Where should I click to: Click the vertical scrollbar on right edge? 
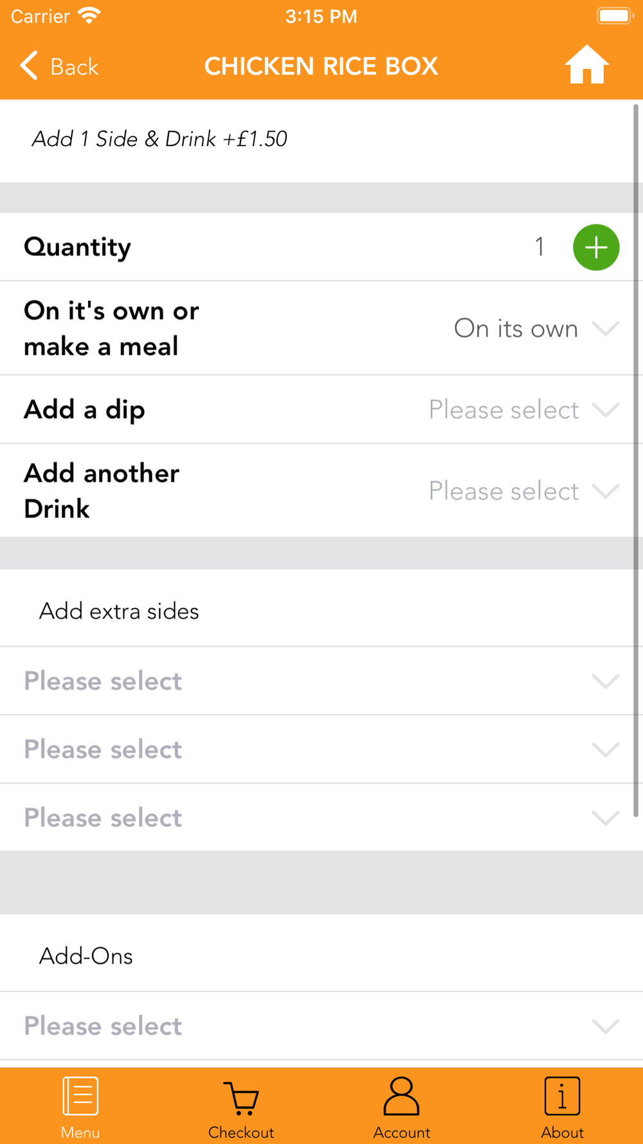(x=636, y=450)
